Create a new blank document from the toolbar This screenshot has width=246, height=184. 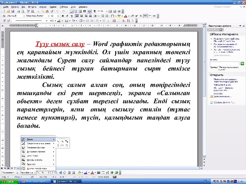(4, 11)
